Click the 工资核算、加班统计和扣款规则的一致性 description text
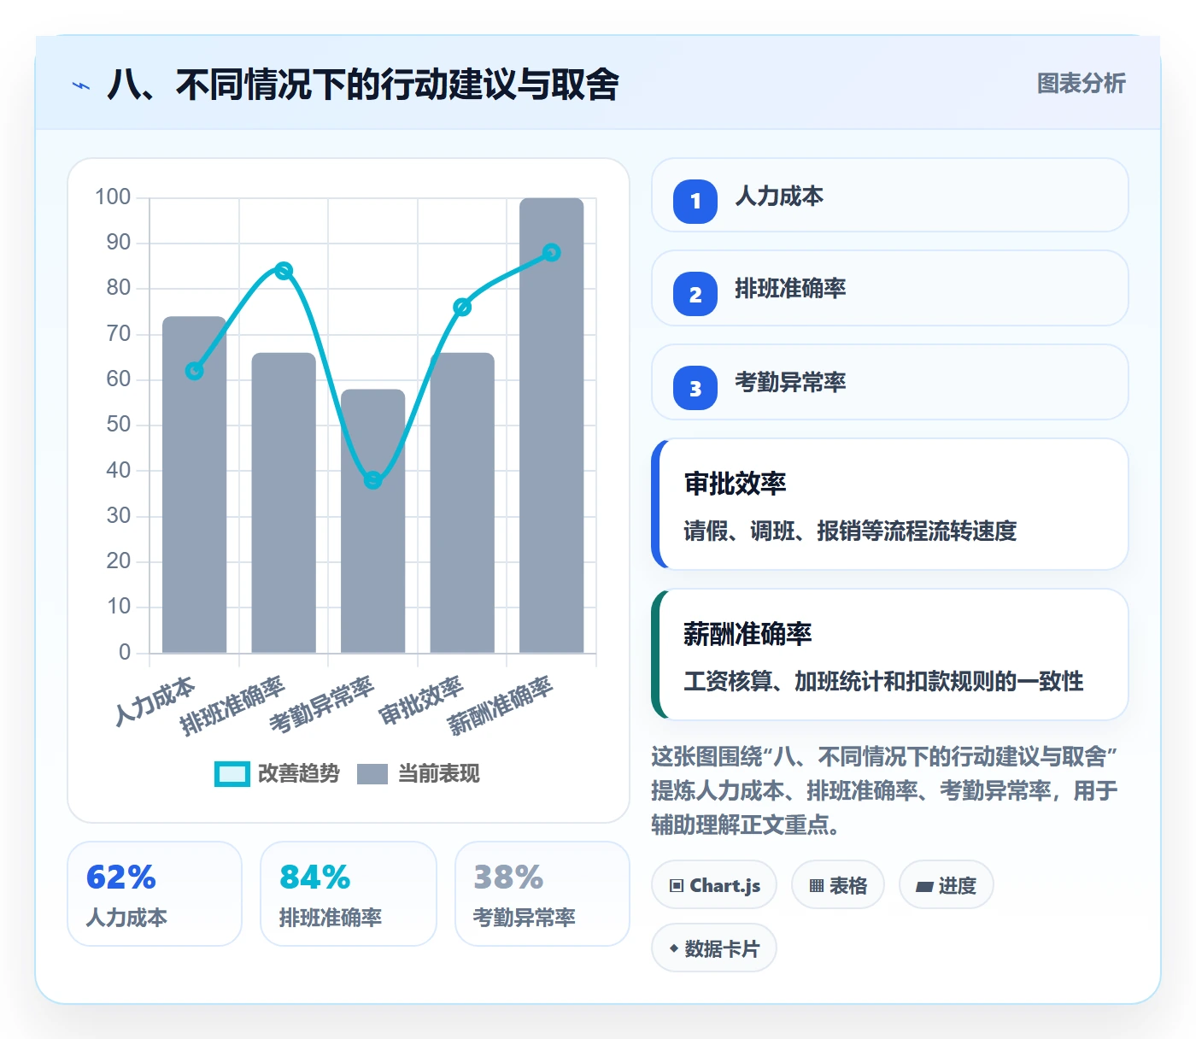The height and width of the screenshot is (1039, 1196). click(x=883, y=681)
